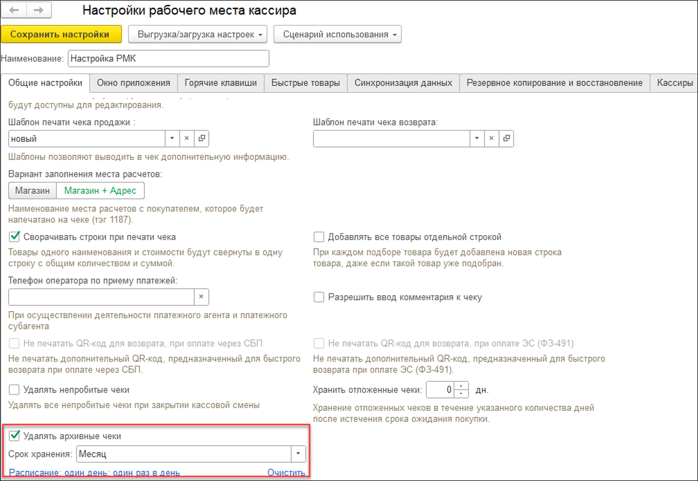Viewport: 698px width, 481px height.
Task: Open return receipt template dropdown list
Action: pos(477,138)
